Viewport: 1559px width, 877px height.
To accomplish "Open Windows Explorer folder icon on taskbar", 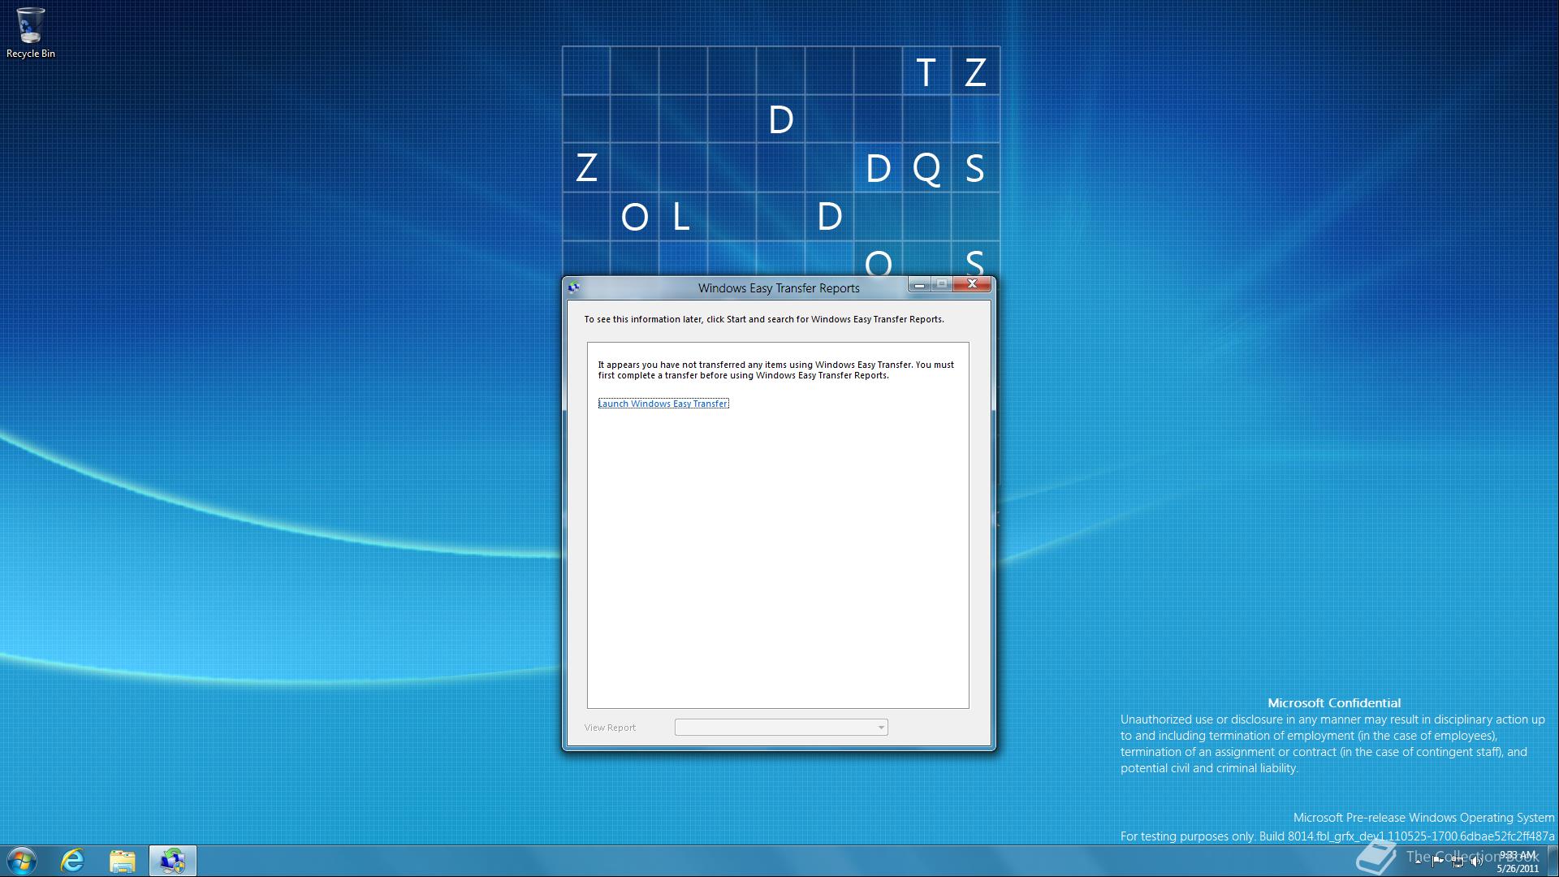I will (x=123, y=861).
